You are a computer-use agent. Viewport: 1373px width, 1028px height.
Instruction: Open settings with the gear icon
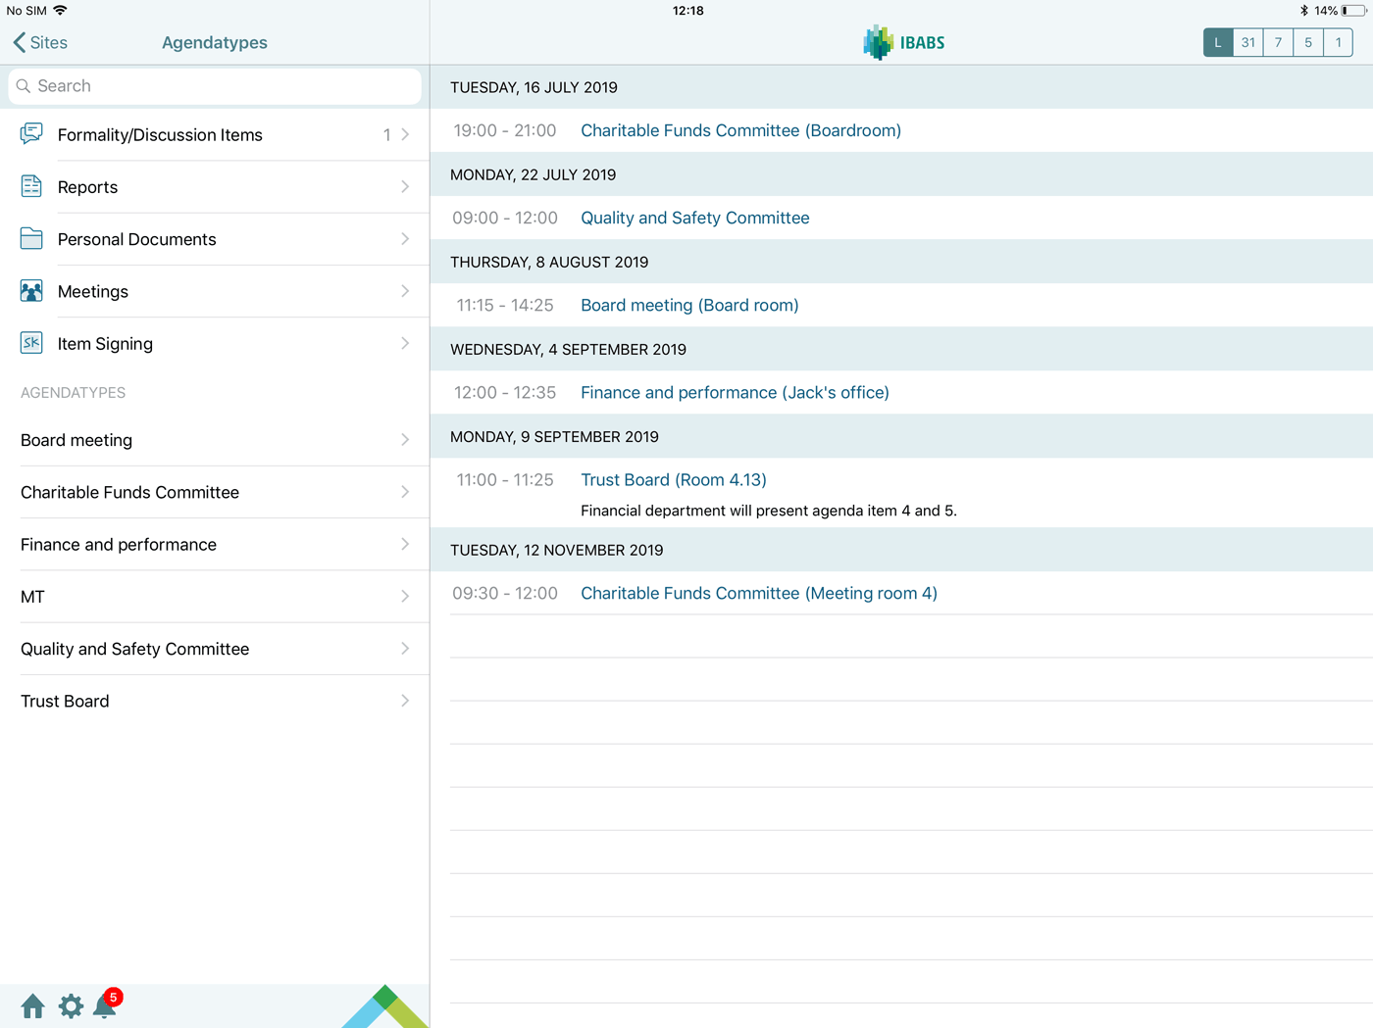click(70, 1006)
